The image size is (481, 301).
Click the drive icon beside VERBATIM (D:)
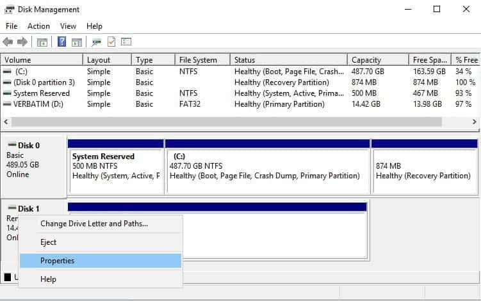click(x=7, y=104)
